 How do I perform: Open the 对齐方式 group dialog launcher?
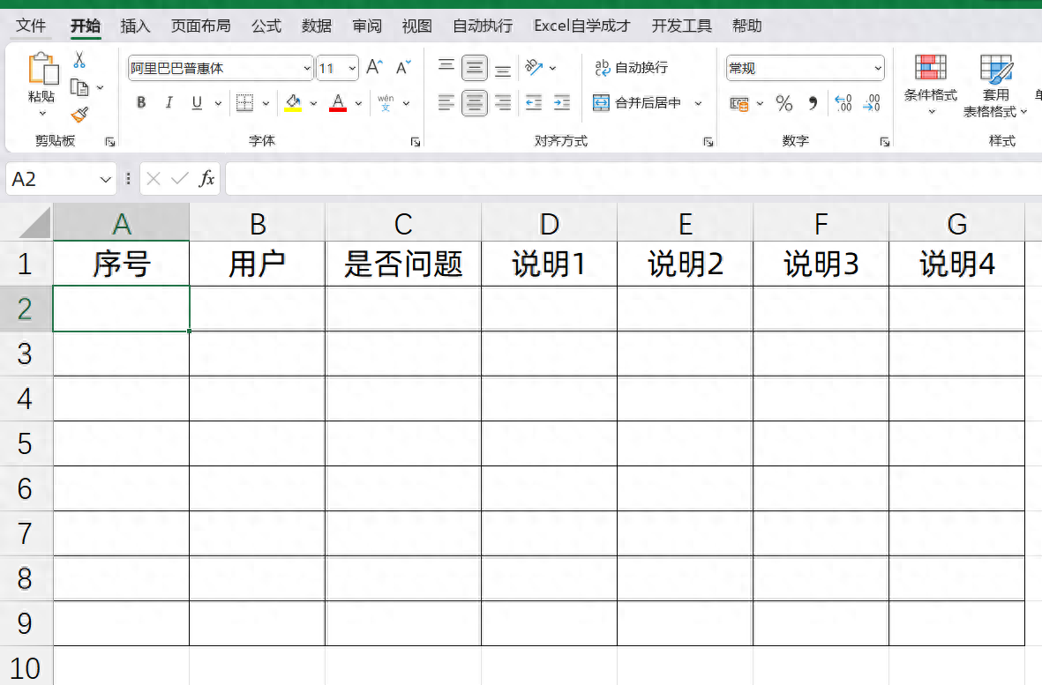click(x=708, y=141)
